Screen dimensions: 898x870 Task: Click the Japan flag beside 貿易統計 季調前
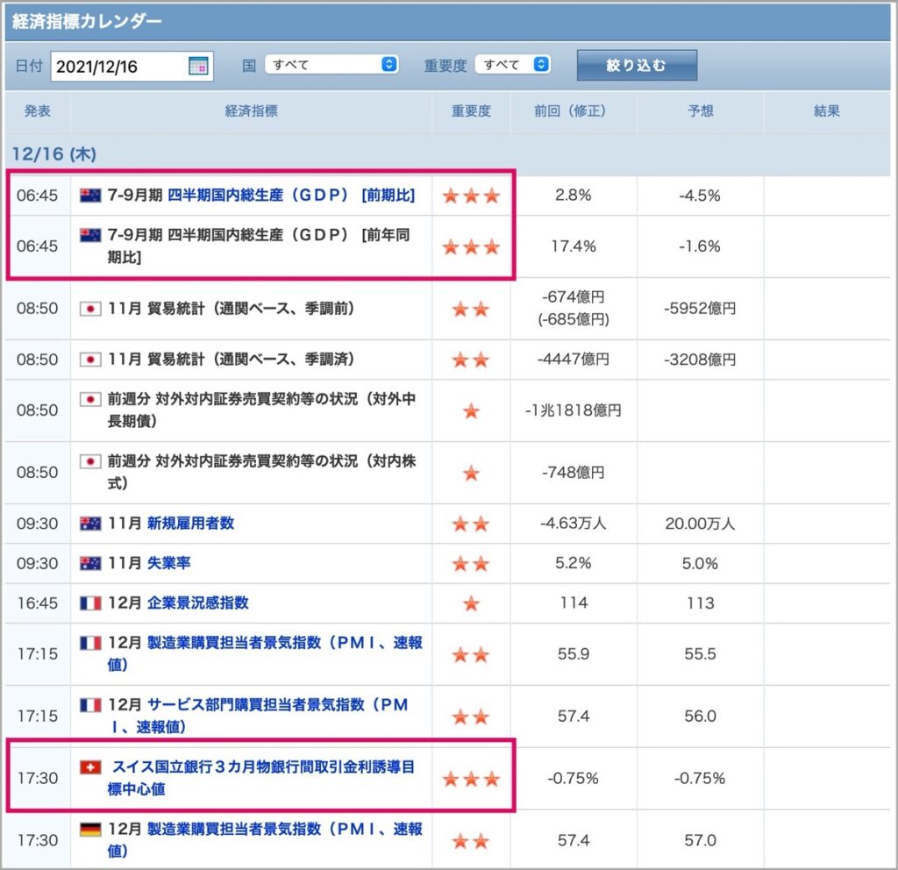click(90, 309)
